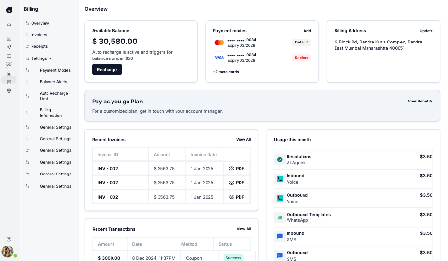Click the Outbound SMS message icon
This screenshot has height=261, width=448.
point(280,256)
